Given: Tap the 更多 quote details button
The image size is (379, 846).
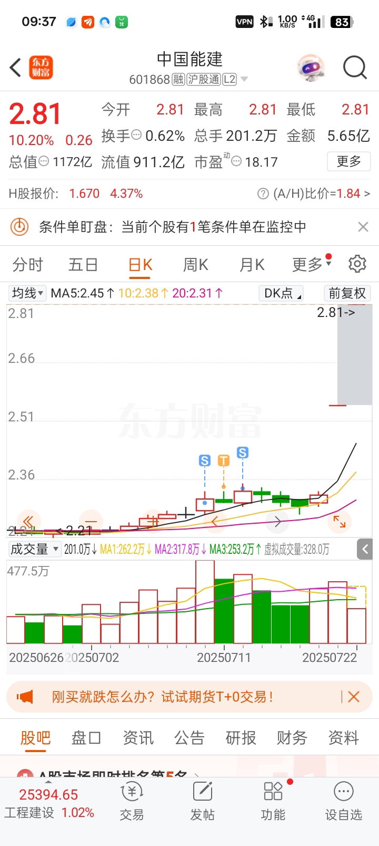Looking at the screenshot, I should [x=349, y=161].
